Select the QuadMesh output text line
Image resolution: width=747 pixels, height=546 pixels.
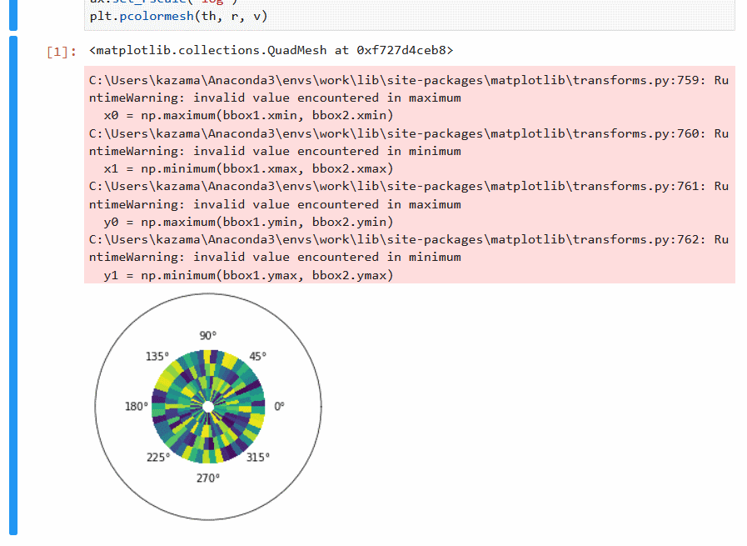[x=271, y=50]
